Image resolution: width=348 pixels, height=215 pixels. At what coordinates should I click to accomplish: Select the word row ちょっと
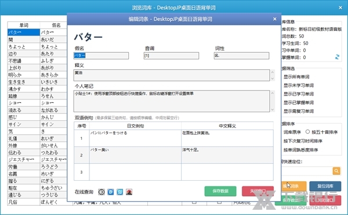[x=24, y=46]
